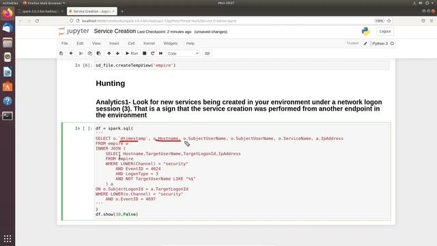Click the Jupyter logo
The height and width of the screenshot is (246, 437).
click(74, 31)
